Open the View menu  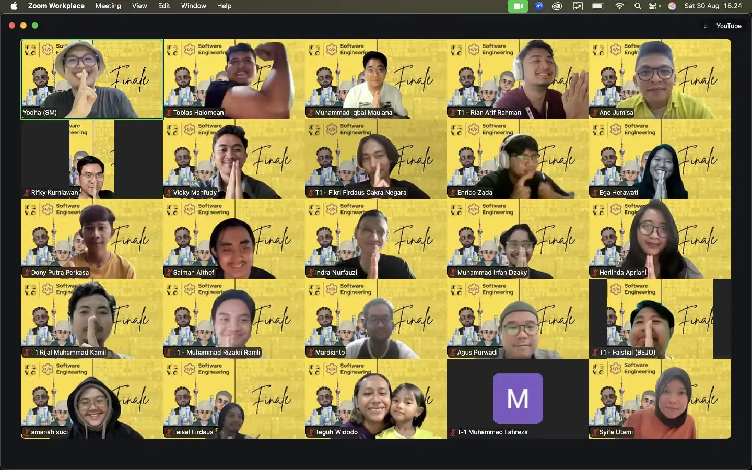(139, 6)
